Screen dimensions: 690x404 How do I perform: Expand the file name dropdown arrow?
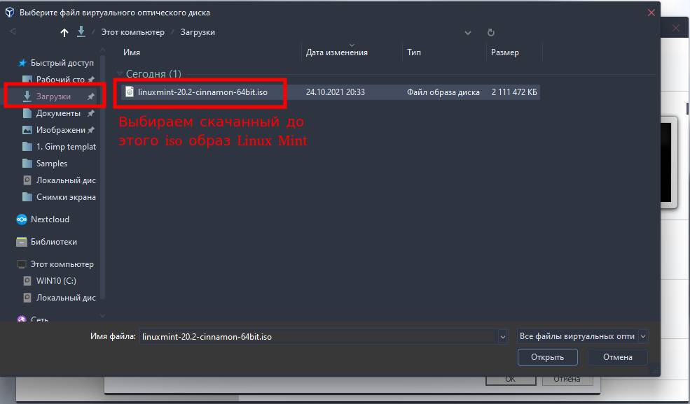(502, 337)
